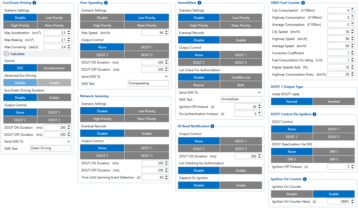
Task: Set Initial DOUT1 state to Inverted
Action: [x=334, y=102]
